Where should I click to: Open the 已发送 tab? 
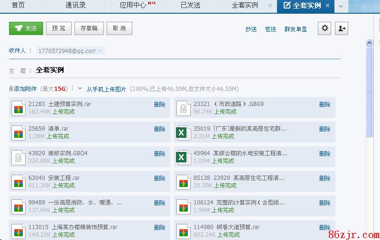(x=190, y=6)
